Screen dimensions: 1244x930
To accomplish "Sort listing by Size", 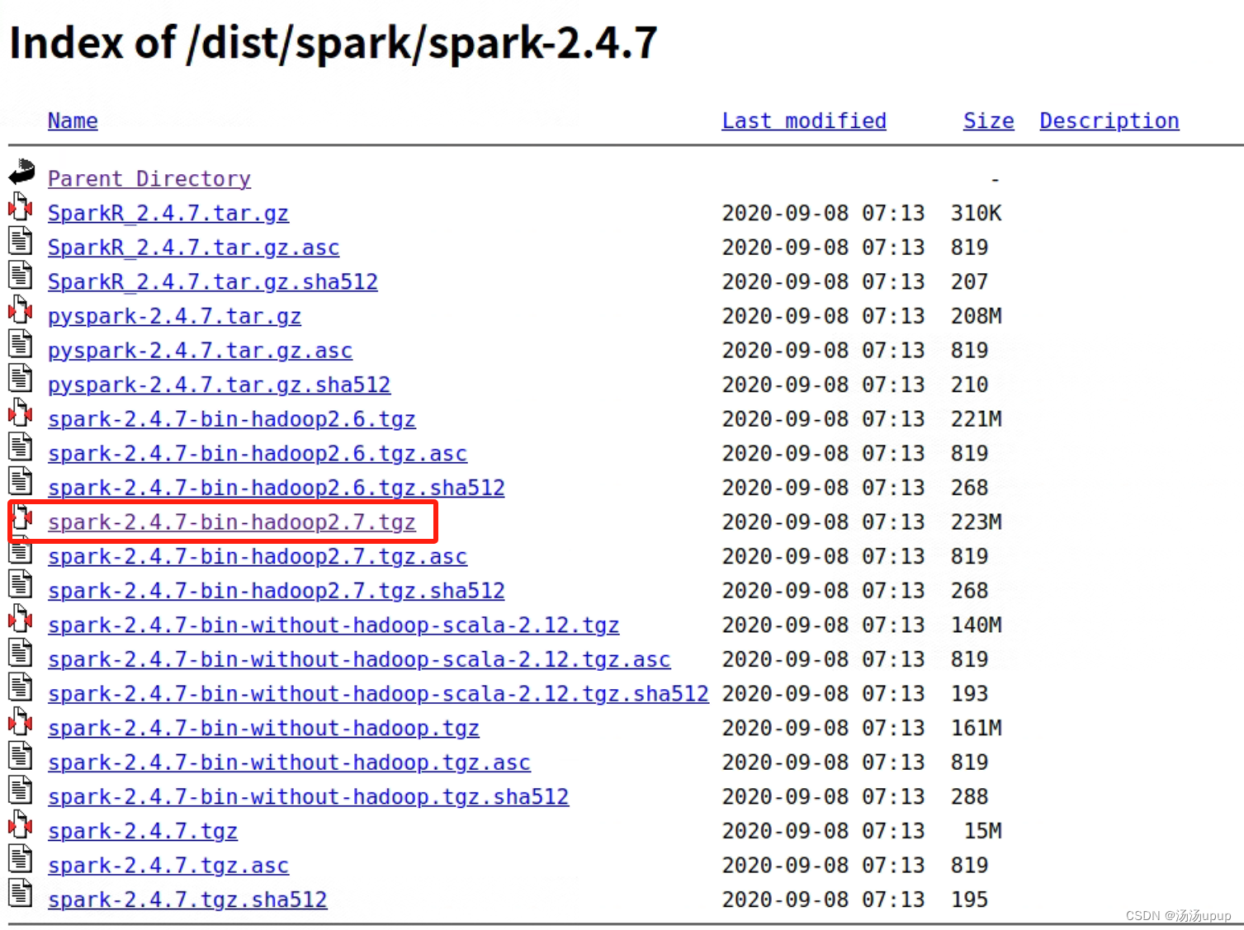I will coord(988,120).
